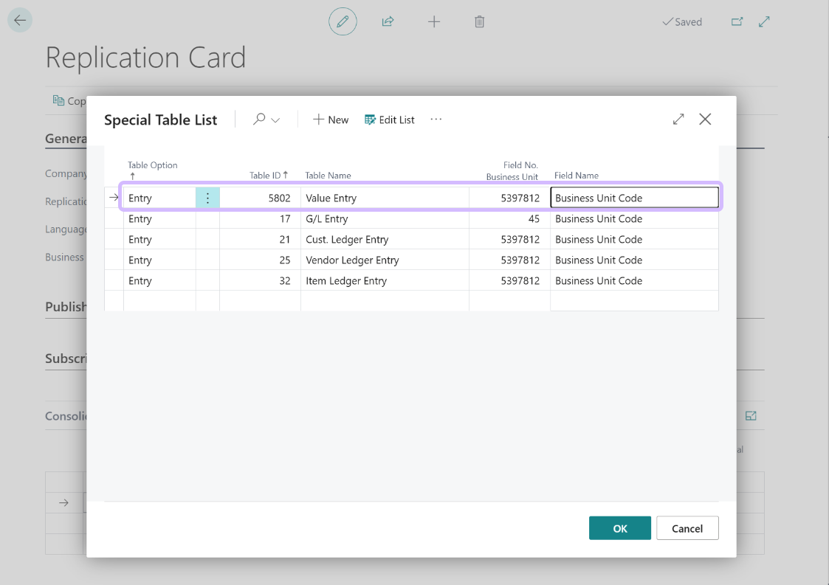This screenshot has height=585, width=829.
Task: Click Edit List in toolbar
Action: (390, 120)
